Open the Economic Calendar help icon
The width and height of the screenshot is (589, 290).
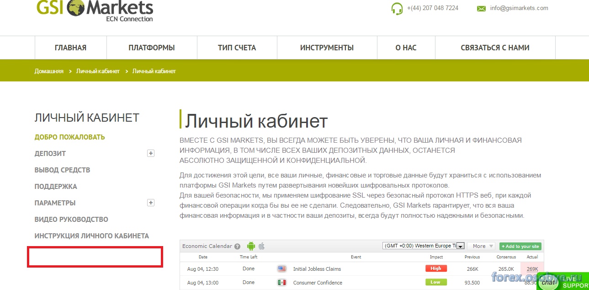(237, 246)
